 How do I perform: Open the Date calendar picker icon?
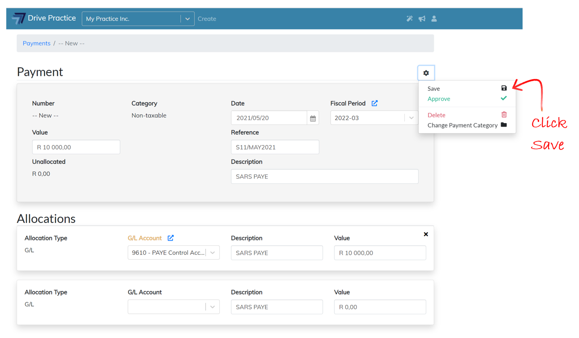313,118
